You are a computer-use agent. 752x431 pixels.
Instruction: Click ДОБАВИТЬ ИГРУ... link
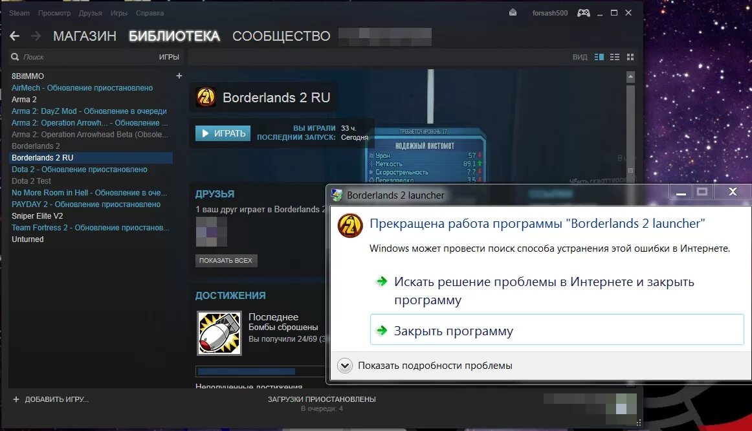pos(56,399)
